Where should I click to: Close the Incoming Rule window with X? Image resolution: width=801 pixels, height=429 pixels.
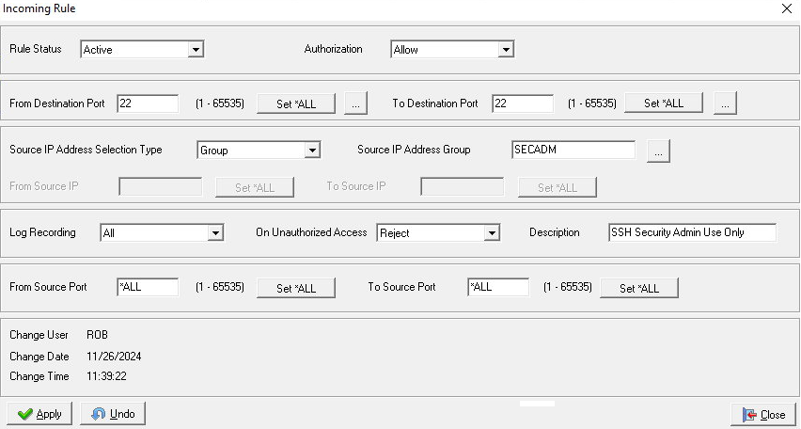[786, 8]
